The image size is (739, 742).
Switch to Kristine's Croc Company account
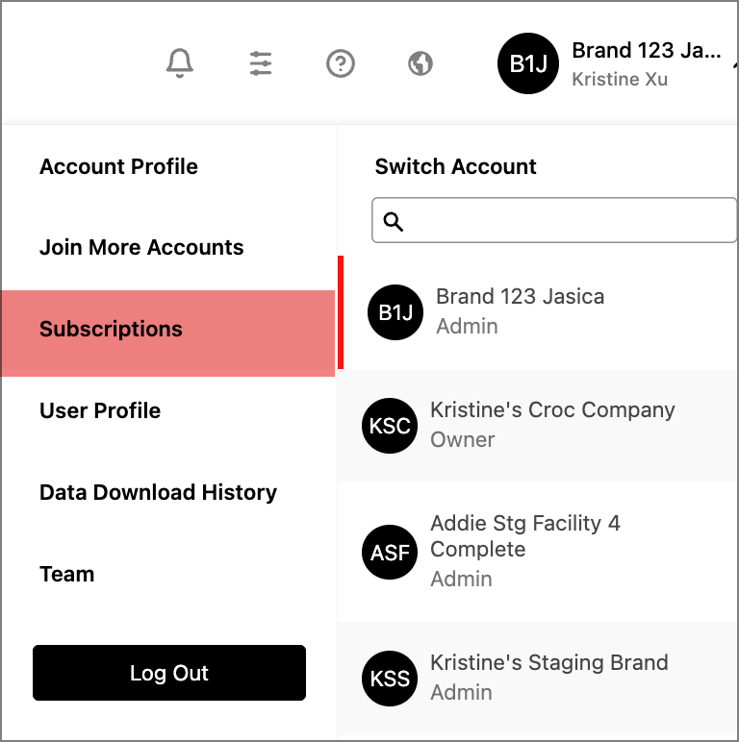click(537, 426)
